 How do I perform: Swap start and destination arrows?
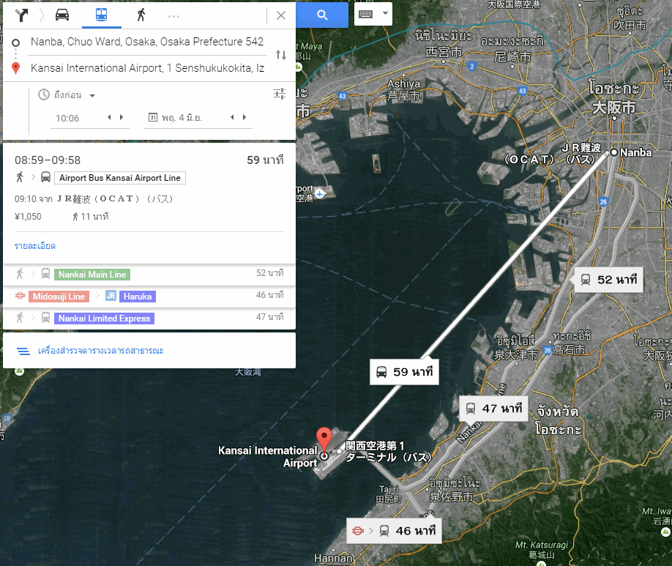point(280,54)
